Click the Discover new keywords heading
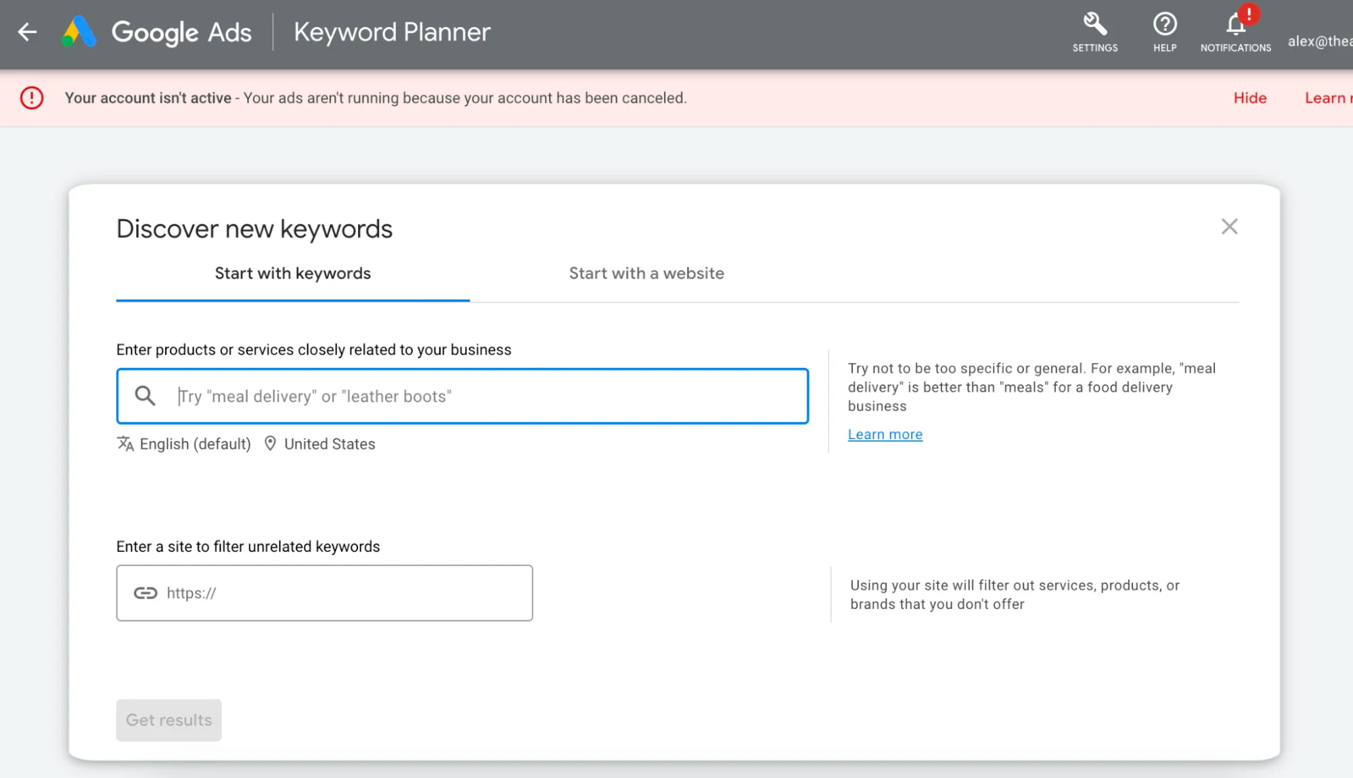The height and width of the screenshot is (778, 1353). [254, 229]
